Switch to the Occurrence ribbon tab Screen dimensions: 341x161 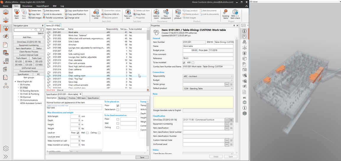click(27, 6)
